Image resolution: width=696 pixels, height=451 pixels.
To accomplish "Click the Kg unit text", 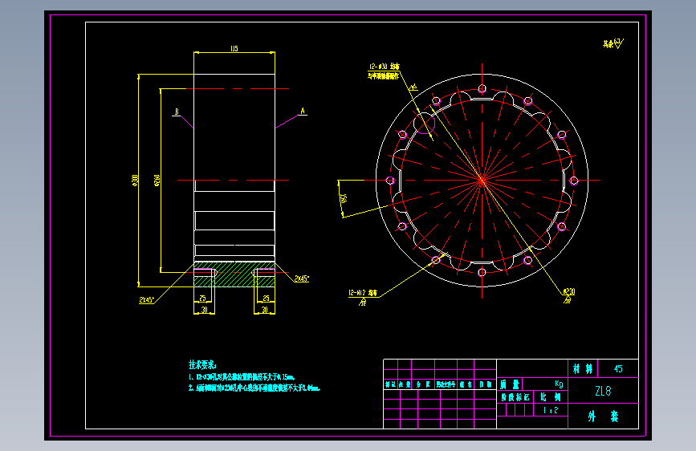I will click(x=559, y=384).
